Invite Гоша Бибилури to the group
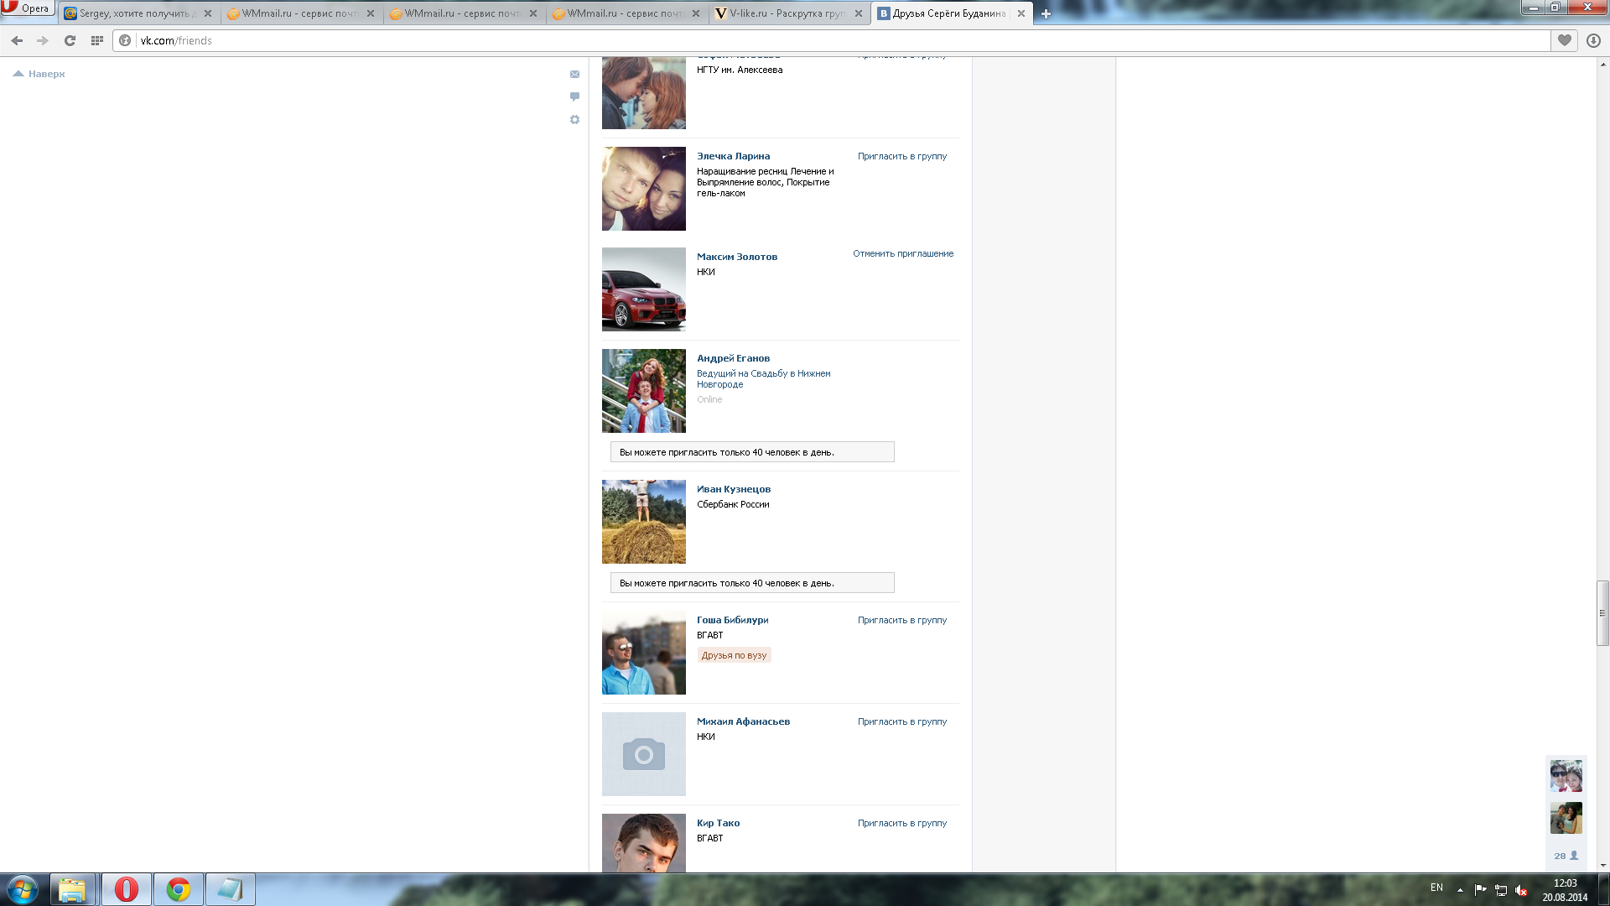The width and height of the screenshot is (1610, 906). pyautogui.click(x=902, y=620)
